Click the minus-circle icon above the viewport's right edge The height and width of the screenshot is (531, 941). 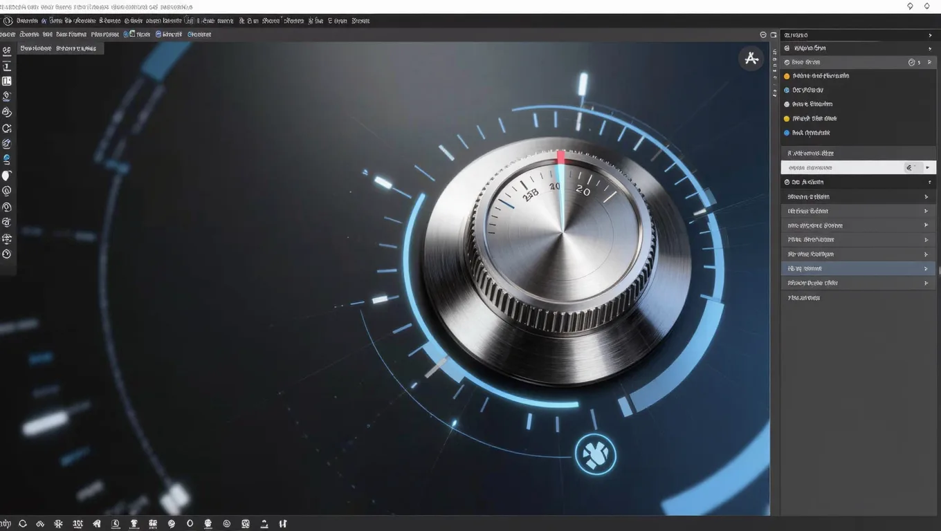[763, 35]
